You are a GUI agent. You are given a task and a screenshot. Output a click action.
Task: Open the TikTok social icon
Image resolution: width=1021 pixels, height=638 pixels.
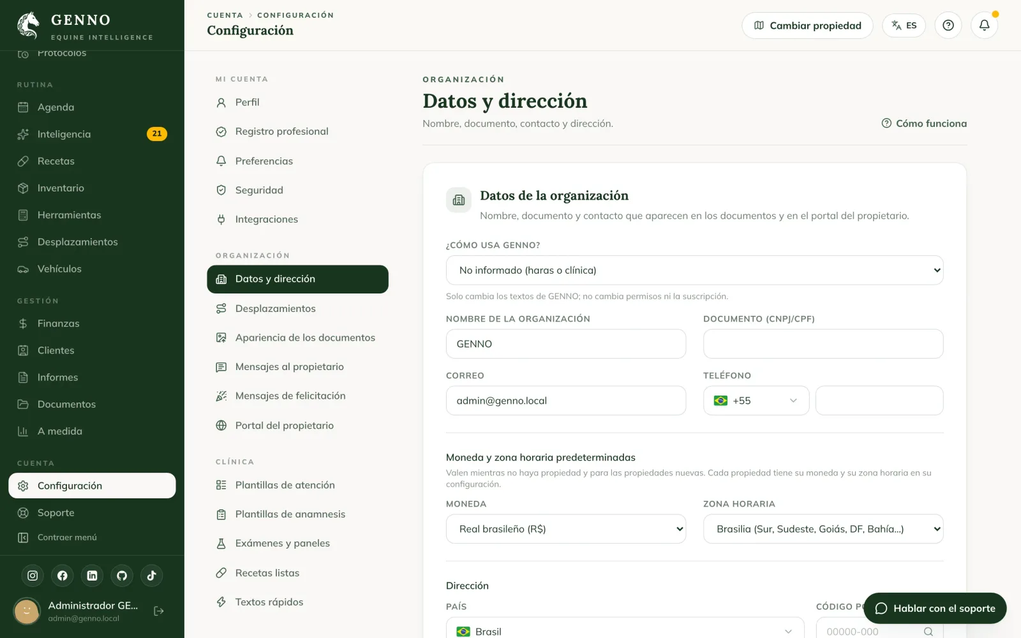[151, 575]
